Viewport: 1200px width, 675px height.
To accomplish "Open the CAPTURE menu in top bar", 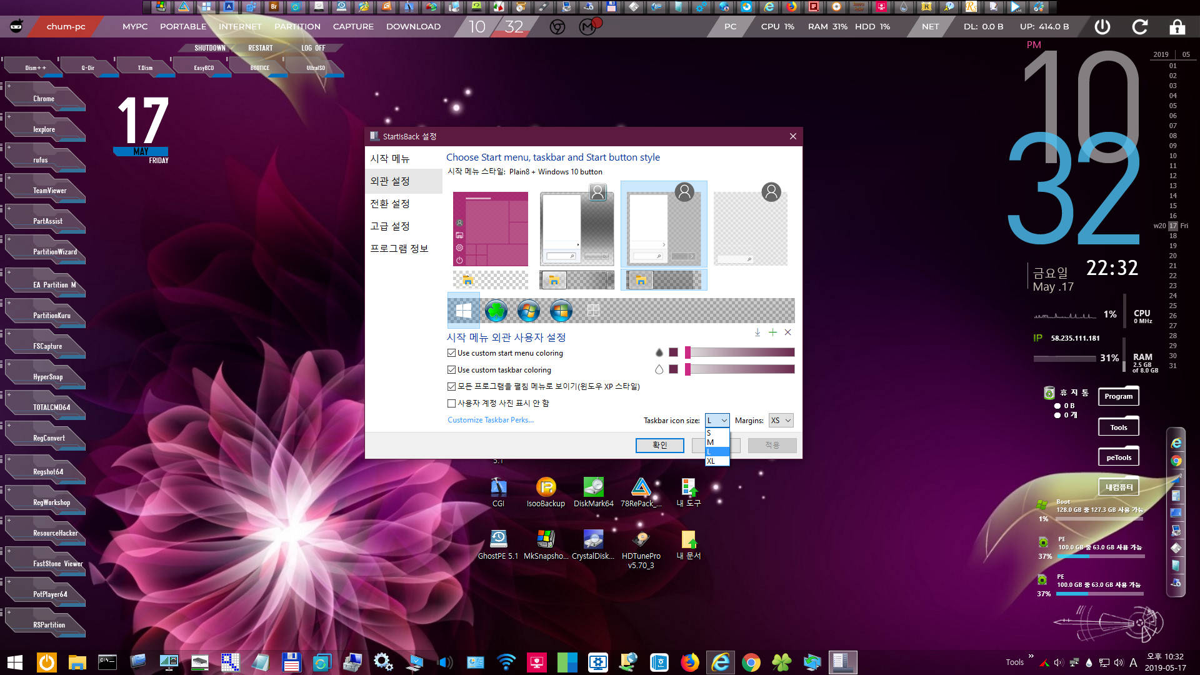I will click(353, 27).
